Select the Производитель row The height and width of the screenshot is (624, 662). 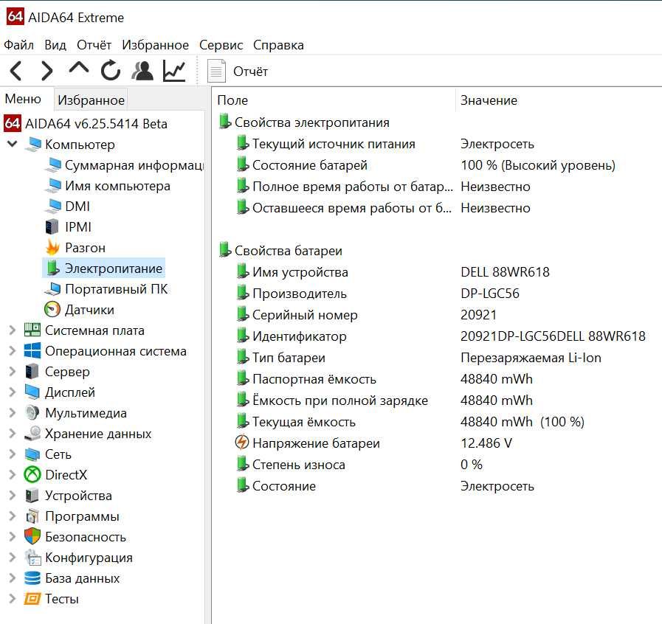pos(437,294)
